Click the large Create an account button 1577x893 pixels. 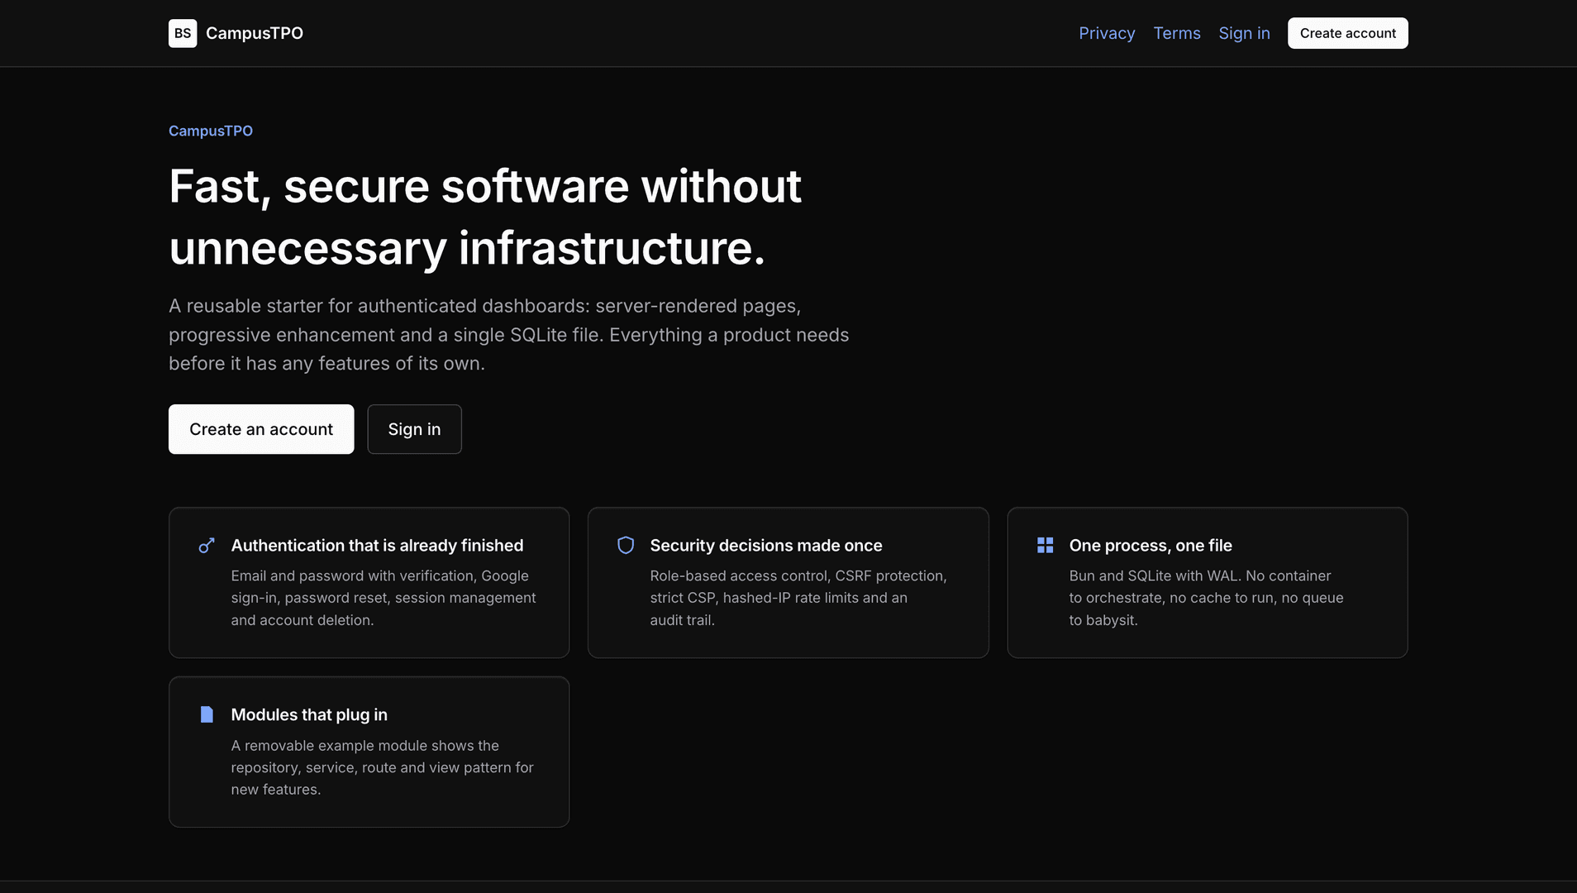261,429
